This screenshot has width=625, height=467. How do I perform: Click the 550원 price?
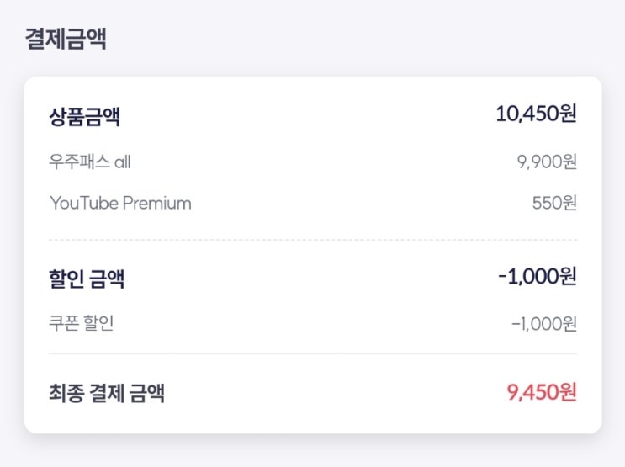pyautogui.click(x=554, y=203)
